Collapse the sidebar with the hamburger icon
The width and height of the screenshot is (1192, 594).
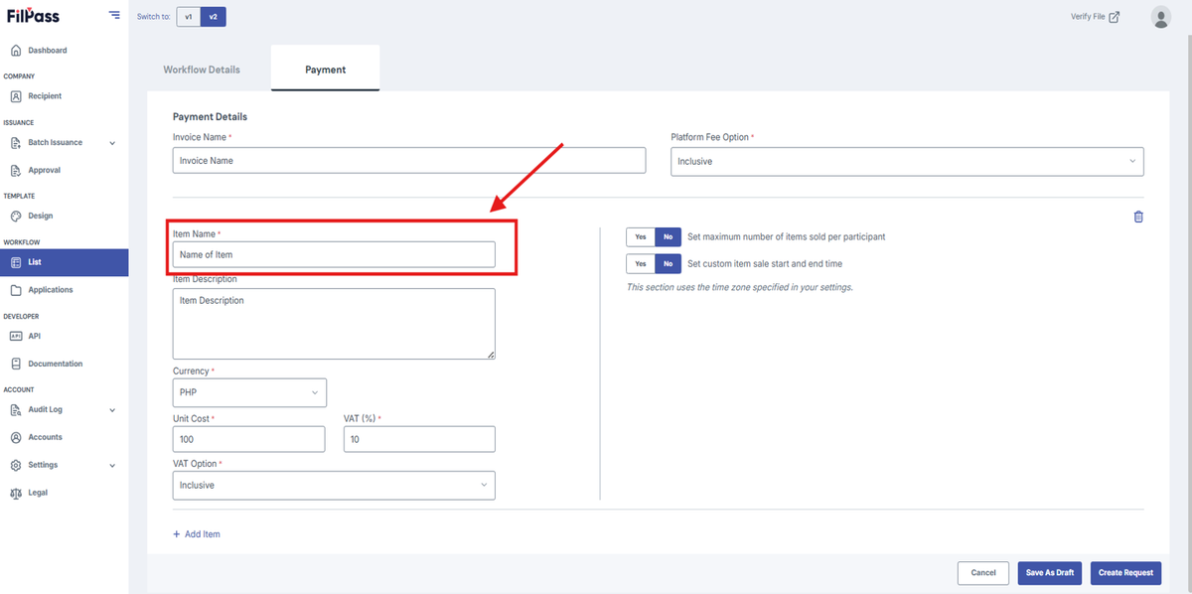pyautogui.click(x=115, y=16)
